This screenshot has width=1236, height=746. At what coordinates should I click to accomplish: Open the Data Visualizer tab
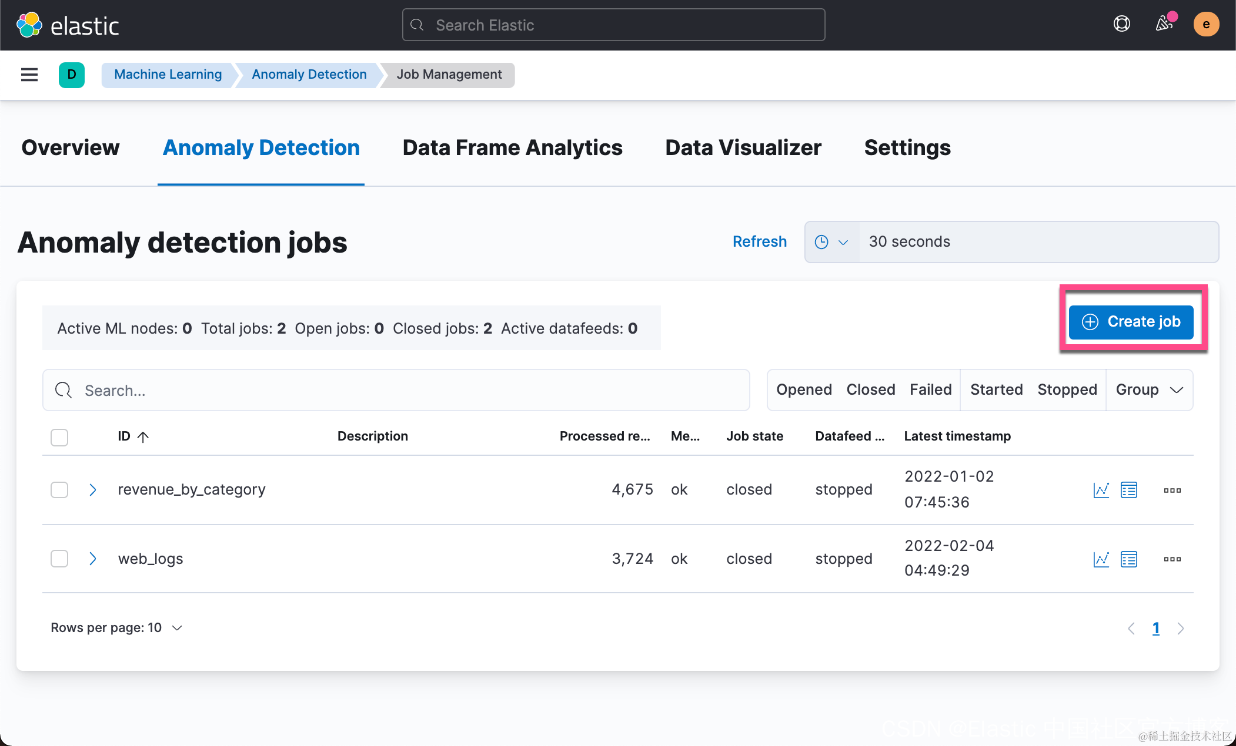tap(743, 148)
